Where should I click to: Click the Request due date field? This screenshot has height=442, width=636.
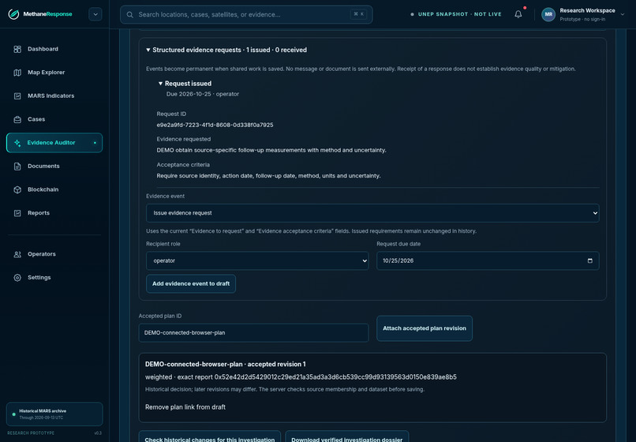point(488,260)
